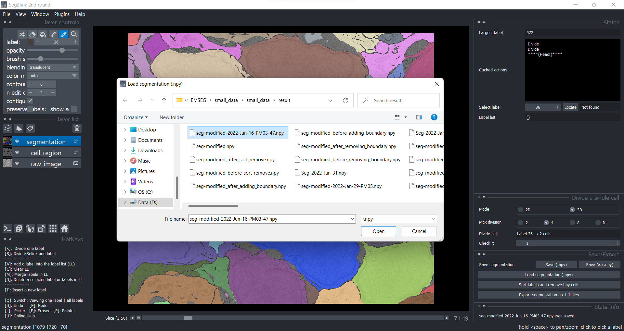Open the view options dropdown arrow

tap(406, 117)
